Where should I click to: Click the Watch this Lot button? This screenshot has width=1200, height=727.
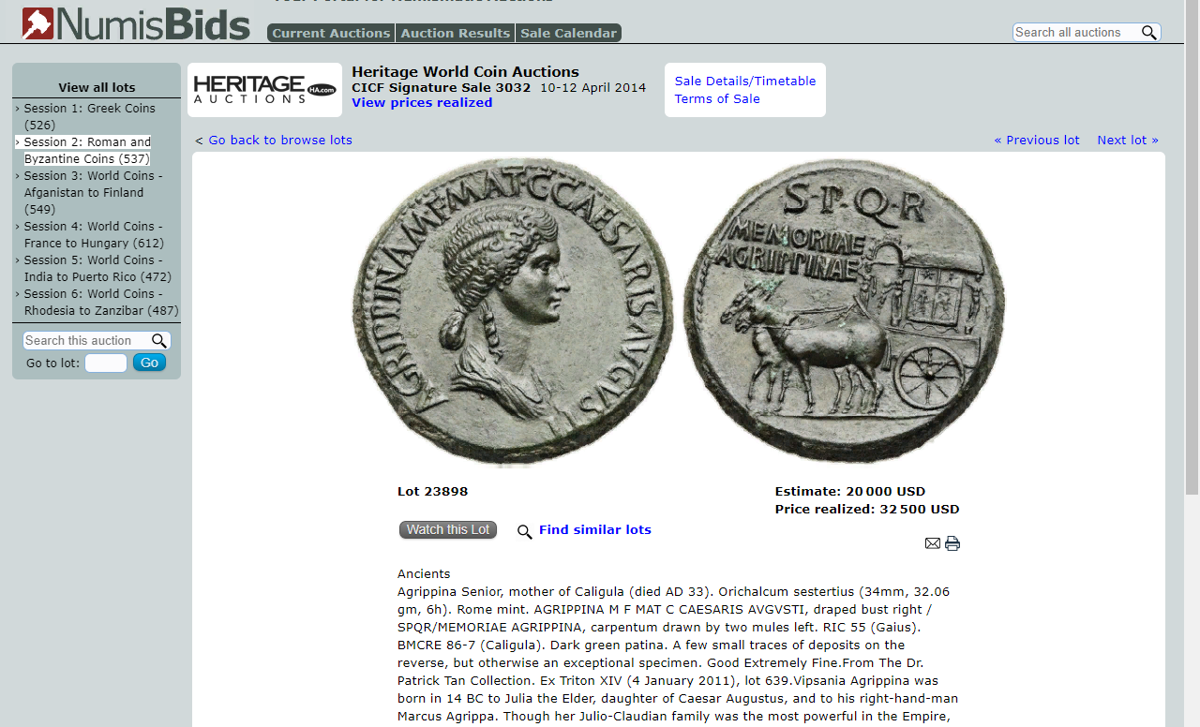(x=448, y=530)
